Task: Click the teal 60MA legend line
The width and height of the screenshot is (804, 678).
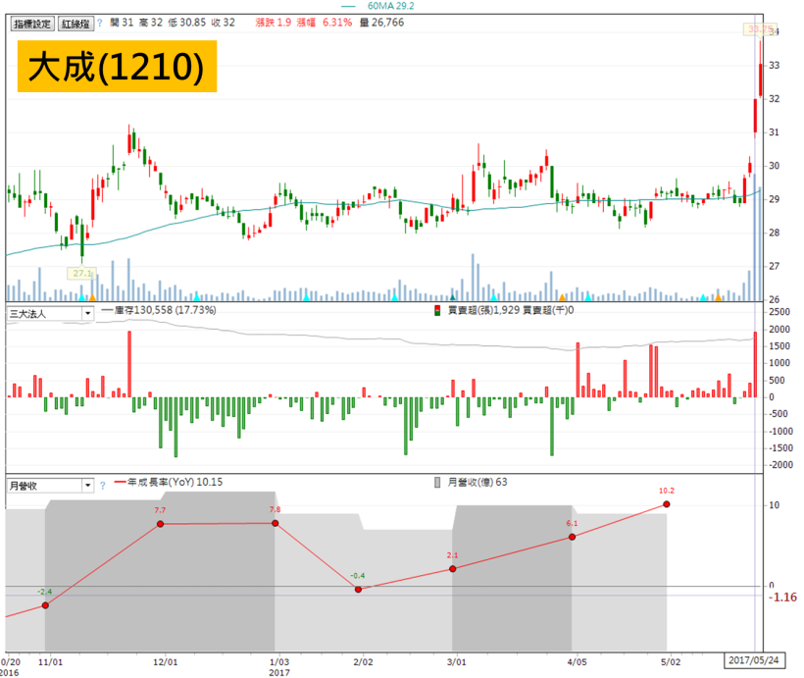Action: click(349, 7)
